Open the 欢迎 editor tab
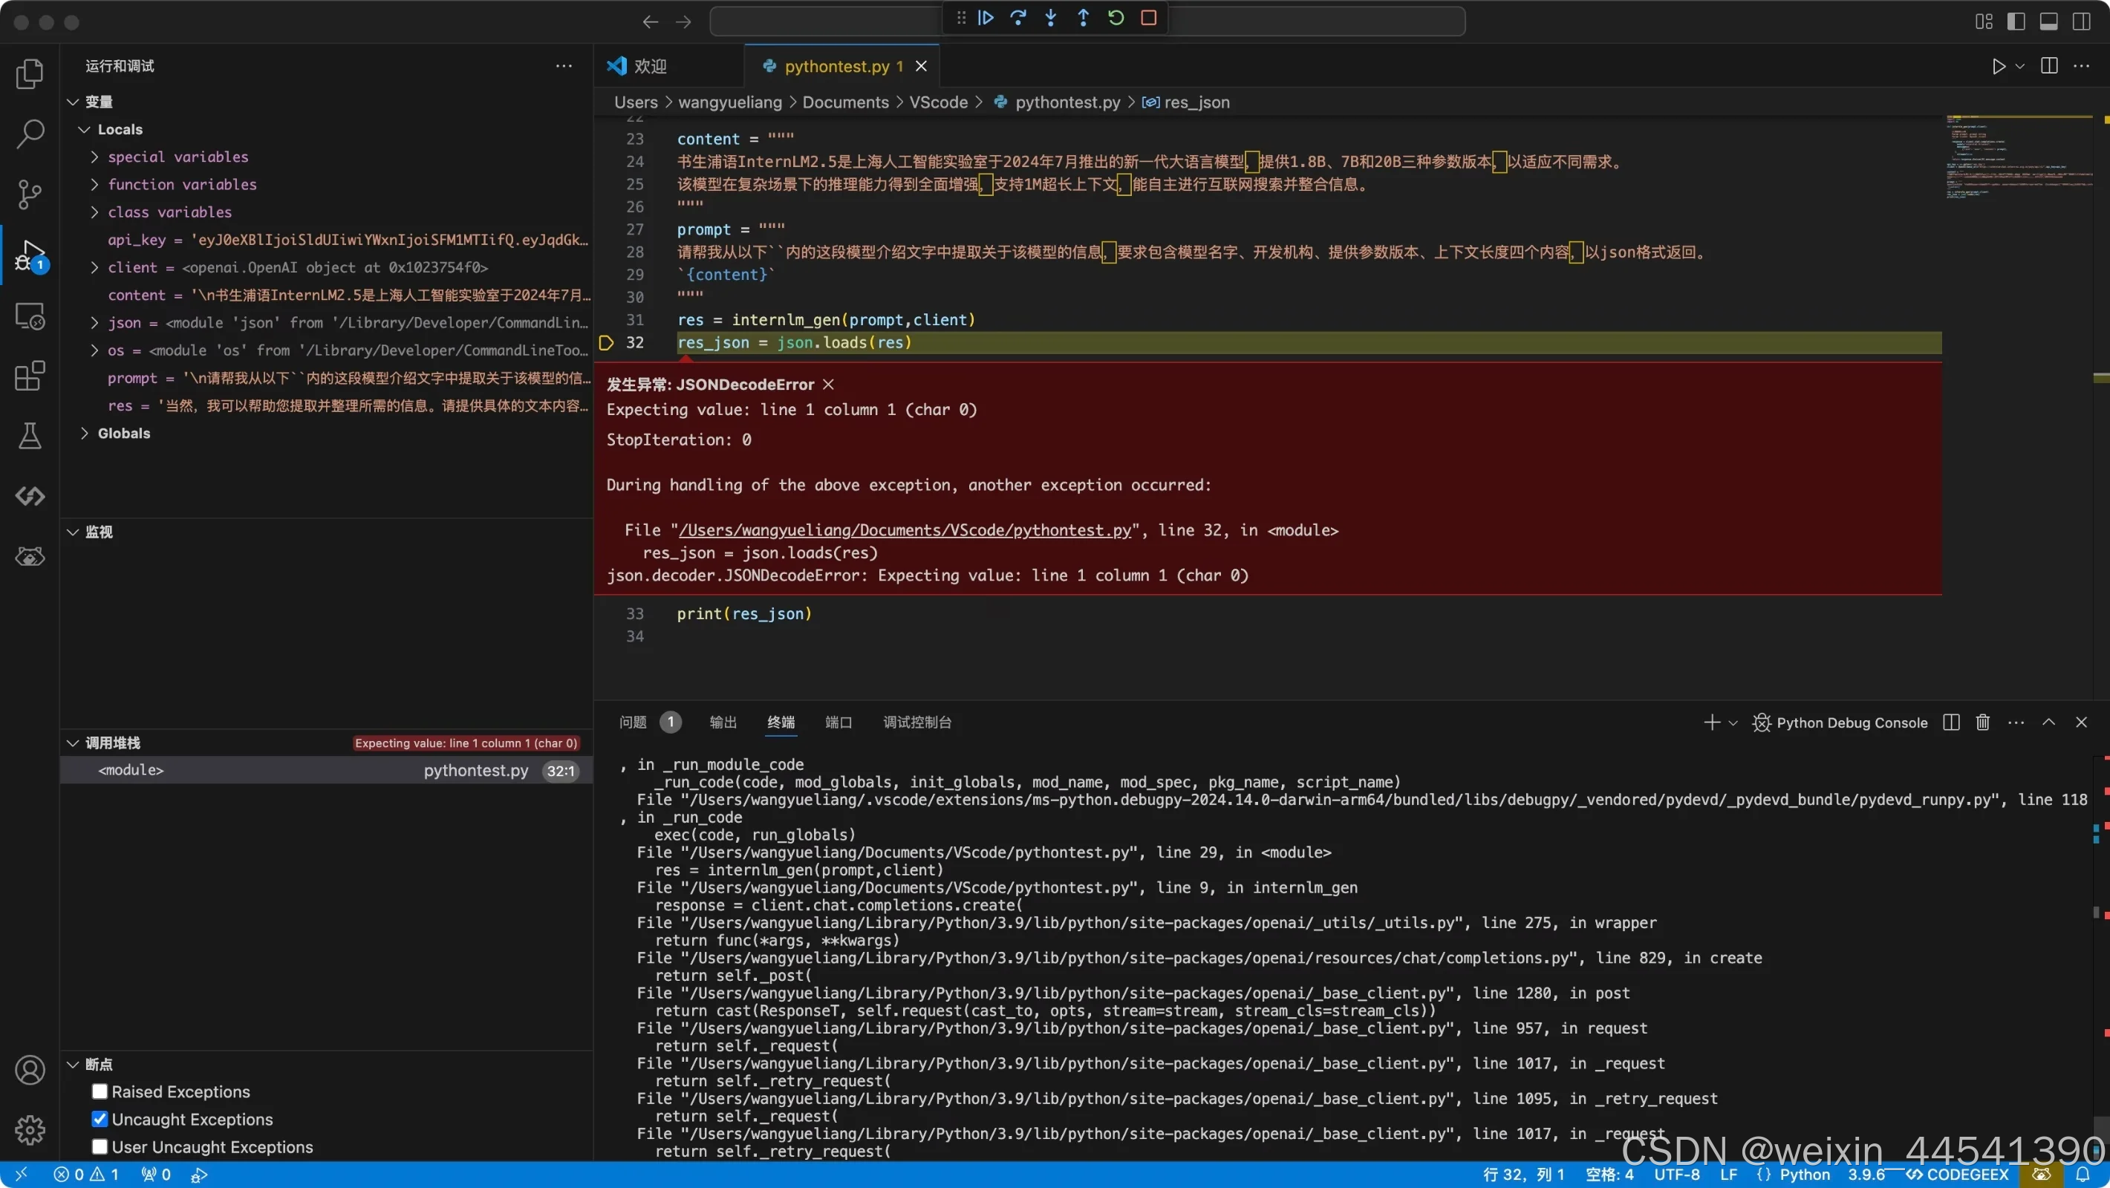The height and width of the screenshot is (1188, 2110). point(651,65)
